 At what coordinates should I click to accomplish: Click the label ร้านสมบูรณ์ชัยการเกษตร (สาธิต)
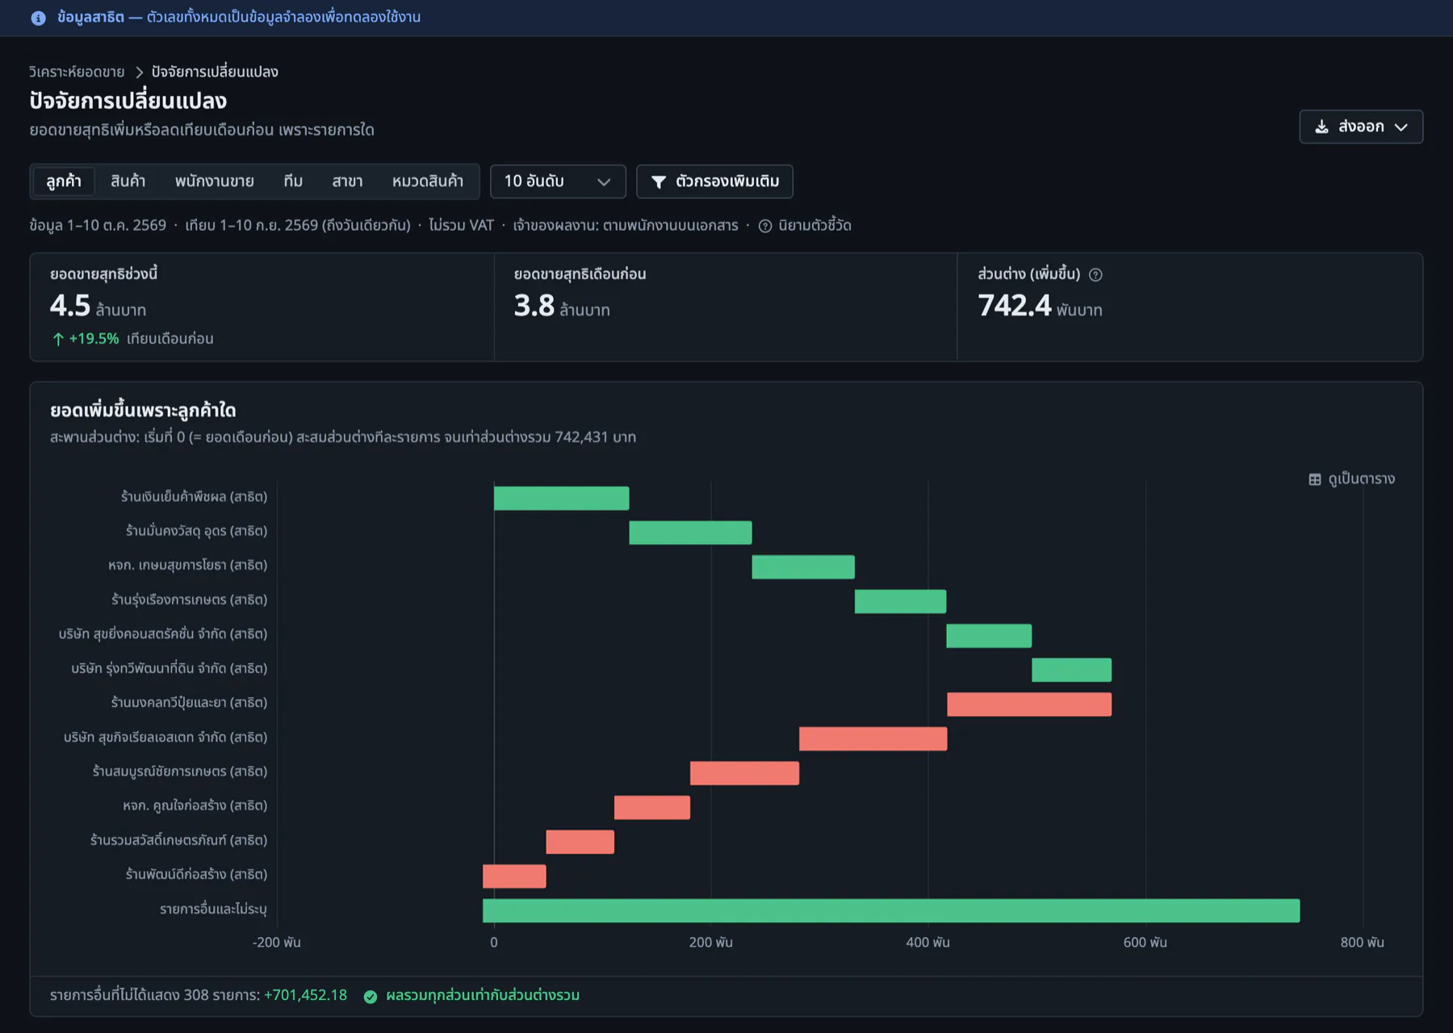[x=179, y=771]
